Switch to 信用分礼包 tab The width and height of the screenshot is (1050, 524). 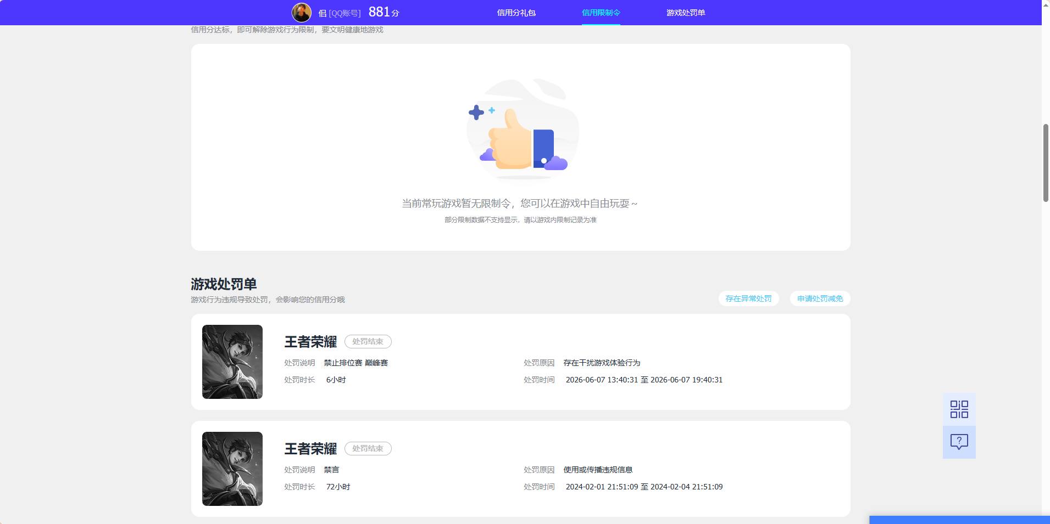click(x=516, y=13)
